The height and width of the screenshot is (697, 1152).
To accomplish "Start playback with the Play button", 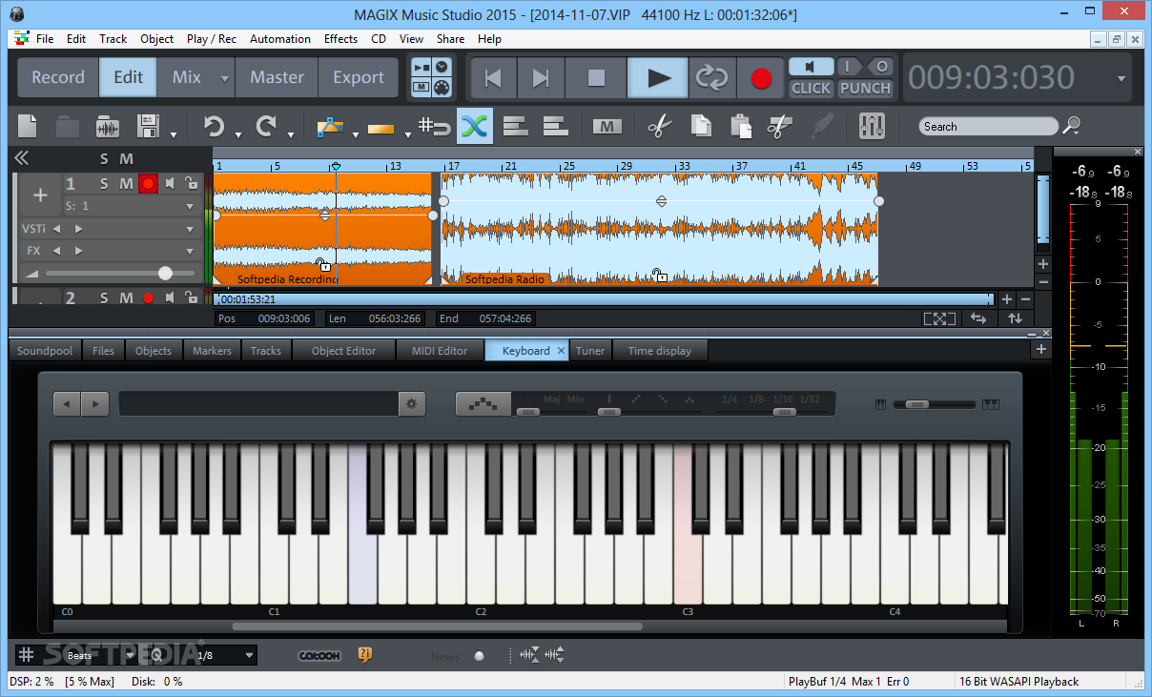I will point(658,77).
